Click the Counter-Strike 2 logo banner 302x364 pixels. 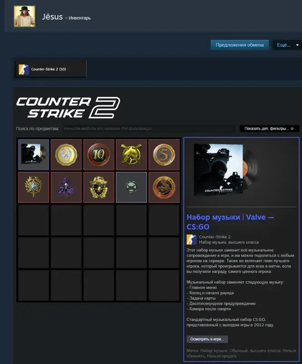pos(68,107)
